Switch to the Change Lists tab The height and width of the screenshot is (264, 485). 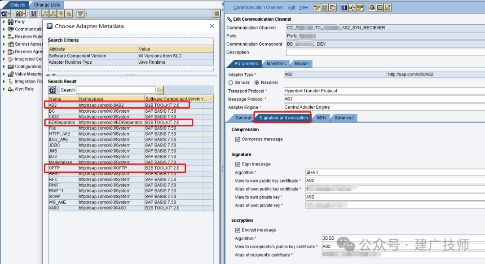pos(47,5)
